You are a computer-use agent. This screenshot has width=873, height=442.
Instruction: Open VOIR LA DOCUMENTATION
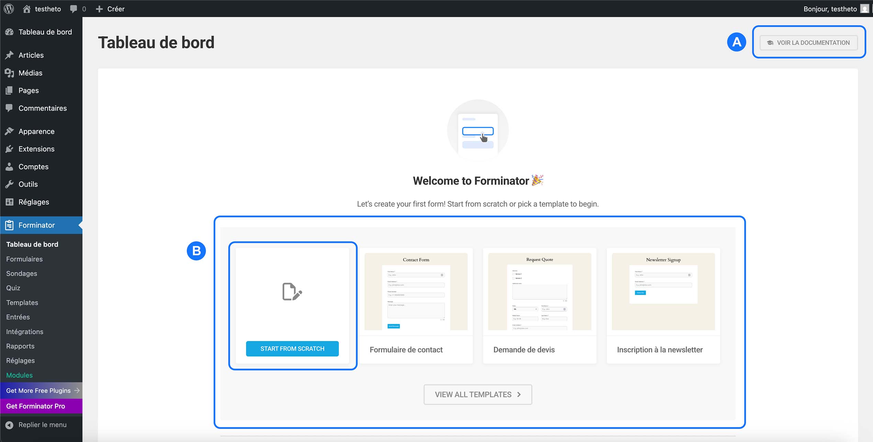(x=808, y=42)
